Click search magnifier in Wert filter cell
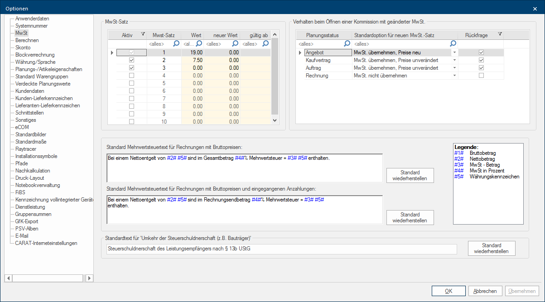The height and width of the screenshot is (302, 545). point(198,44)
